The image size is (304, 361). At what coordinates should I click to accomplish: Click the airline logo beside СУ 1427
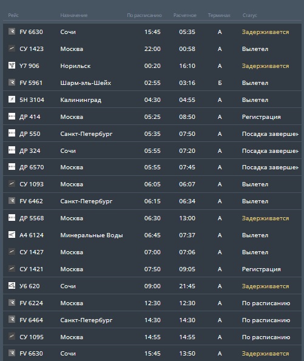point(12,251)
